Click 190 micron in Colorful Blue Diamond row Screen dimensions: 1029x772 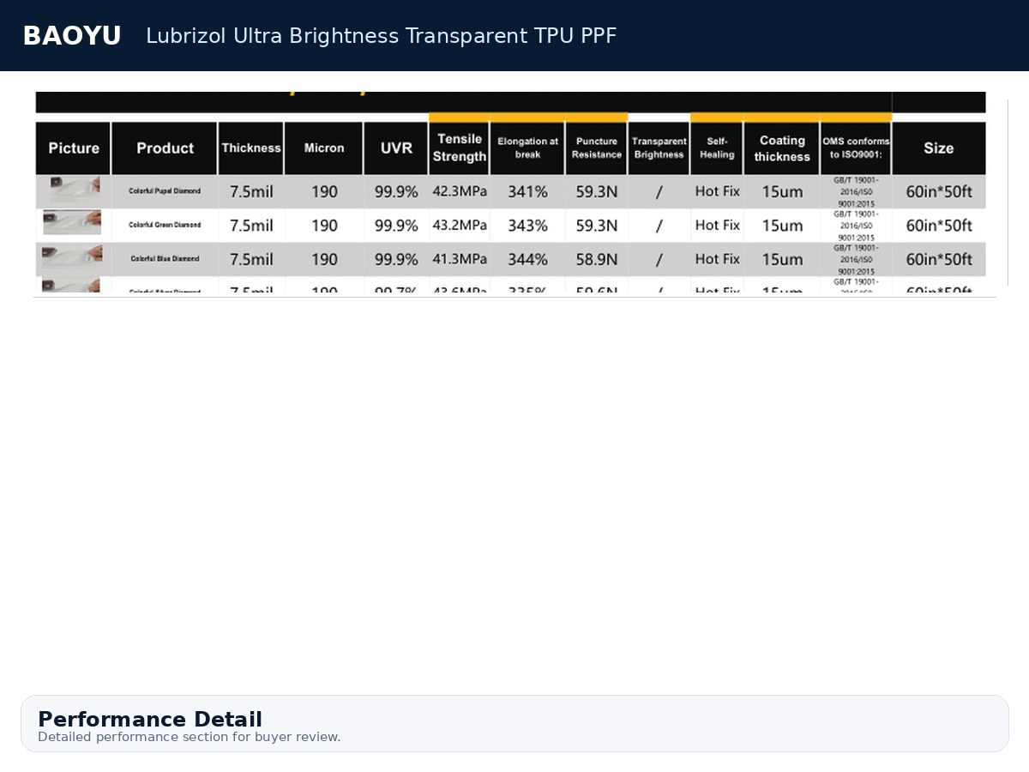pyautogui.click(x=324, y=259)
